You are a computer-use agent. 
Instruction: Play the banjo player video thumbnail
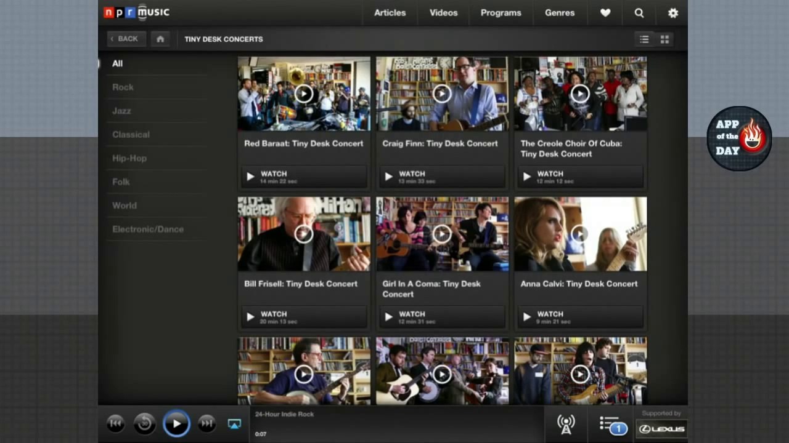click(304, 373)
